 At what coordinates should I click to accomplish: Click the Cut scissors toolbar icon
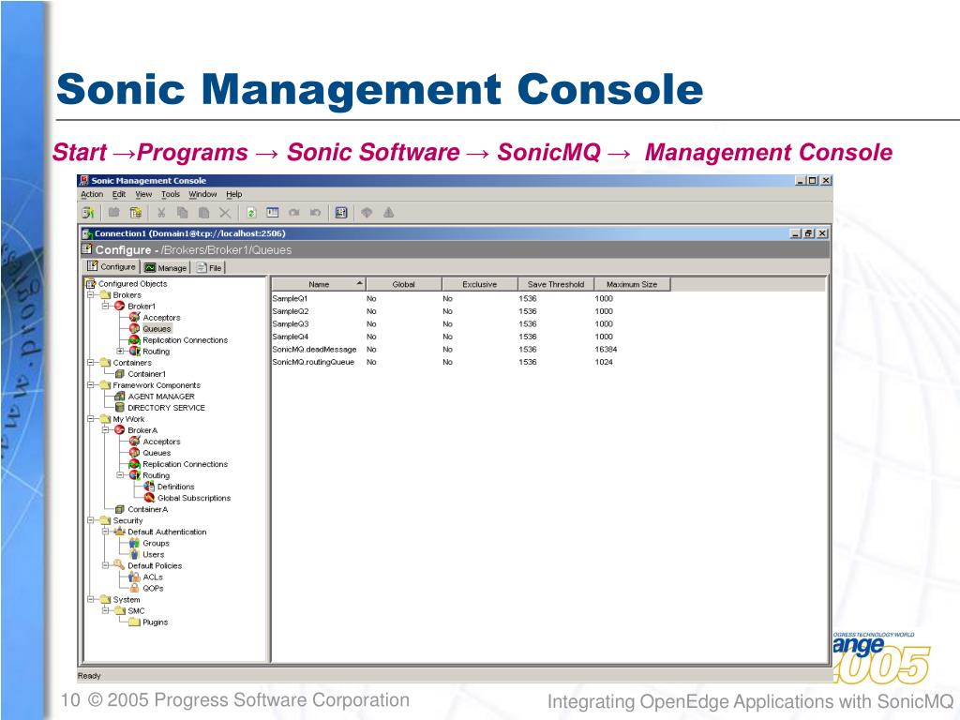[x=161, y=213]
